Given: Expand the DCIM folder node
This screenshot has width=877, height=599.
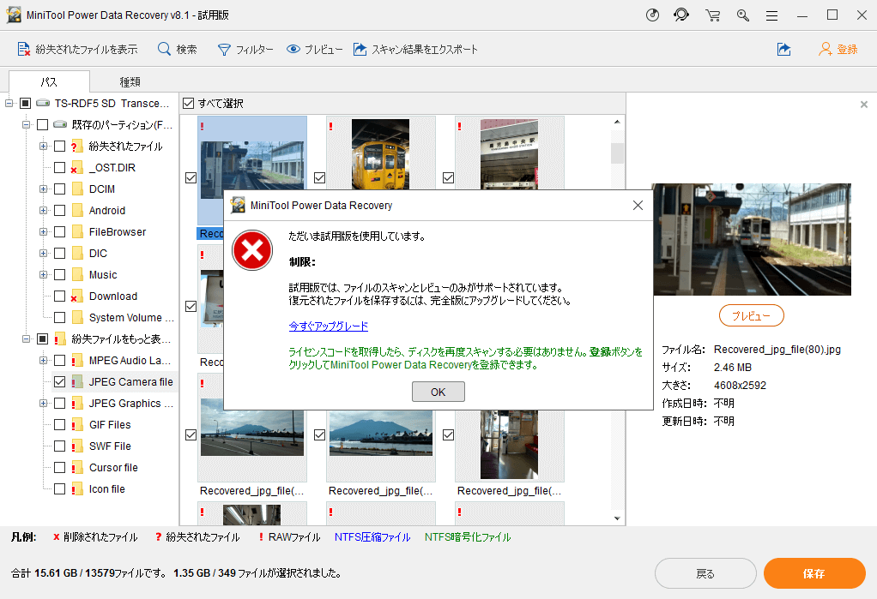Looking at the screenshot, I should (41, 189).
